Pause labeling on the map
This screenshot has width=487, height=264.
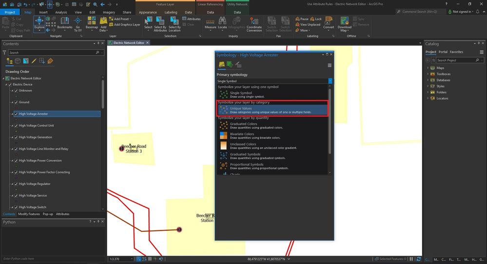(x=302, y=19)
